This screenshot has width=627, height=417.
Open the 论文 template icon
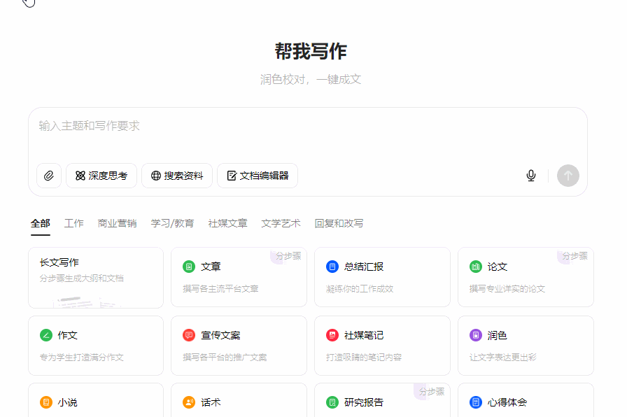point(475,266)
